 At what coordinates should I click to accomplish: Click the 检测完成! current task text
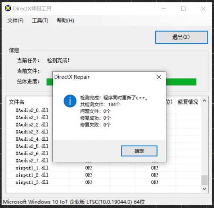[x=58, y=60]
